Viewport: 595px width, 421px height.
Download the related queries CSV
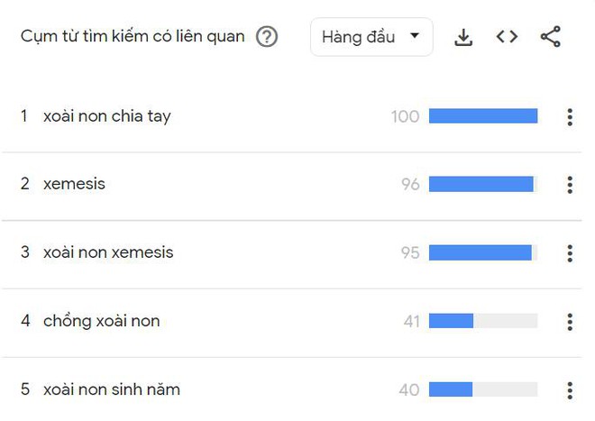(x=463, y=37)
